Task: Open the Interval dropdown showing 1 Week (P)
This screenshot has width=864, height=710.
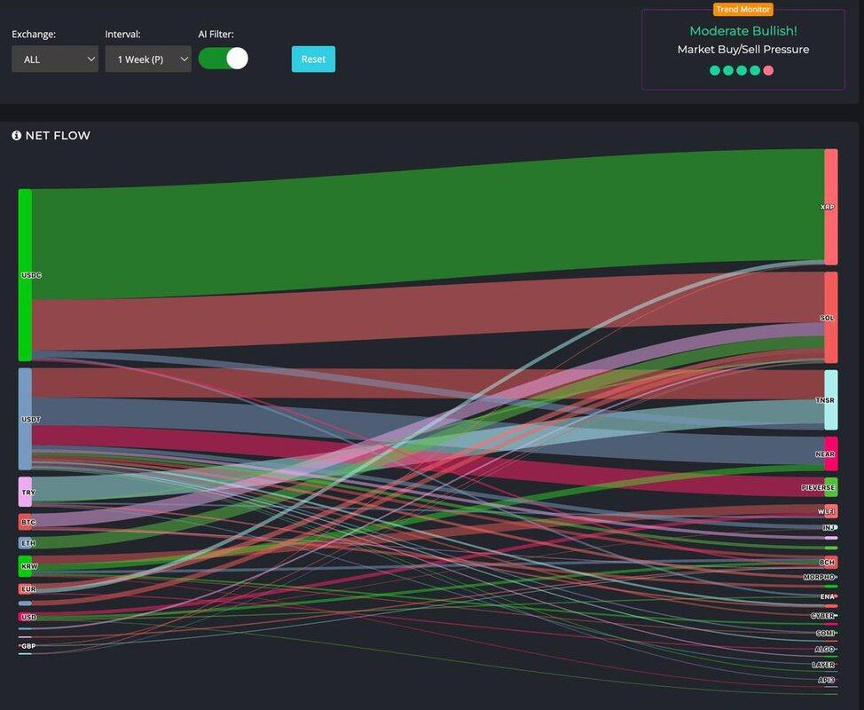Action: [148, 59]
